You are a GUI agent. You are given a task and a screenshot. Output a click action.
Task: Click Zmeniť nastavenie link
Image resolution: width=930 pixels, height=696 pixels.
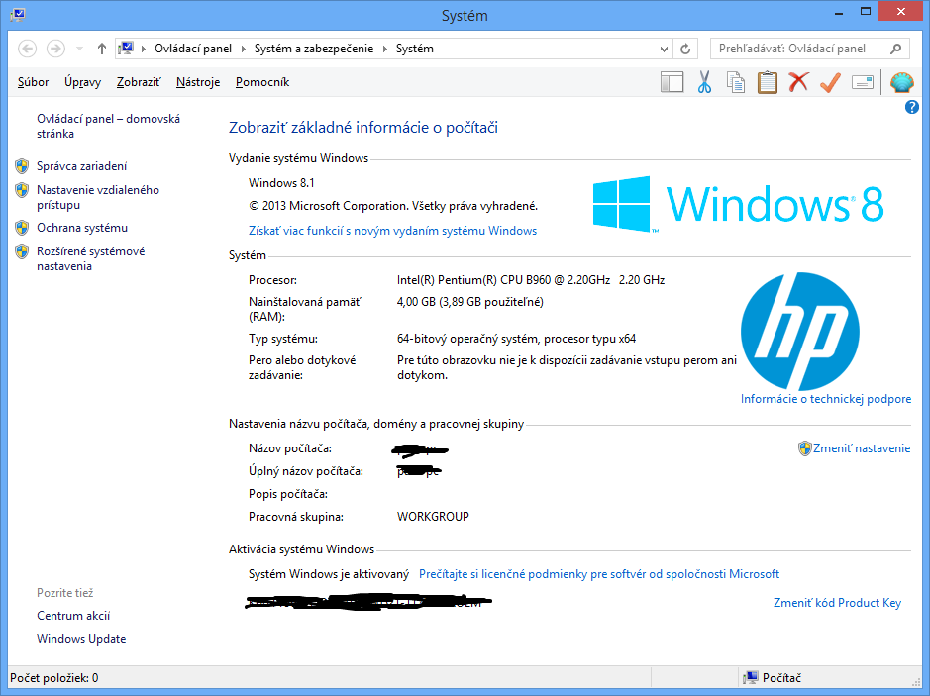point(862,448)
